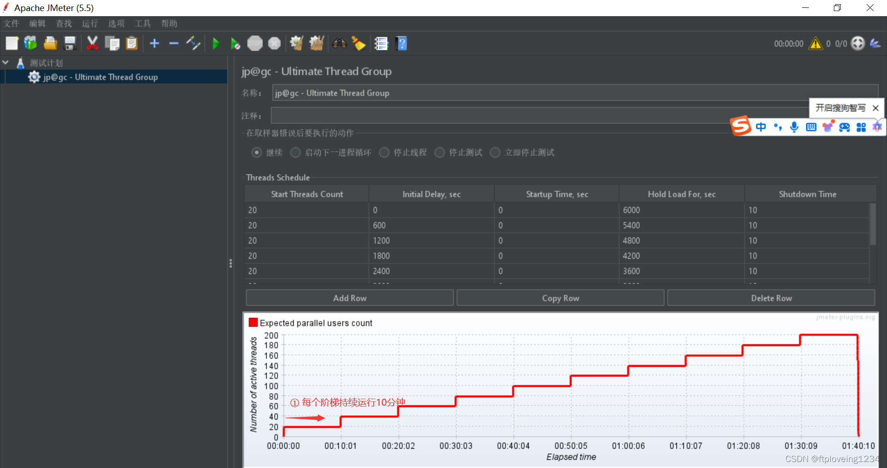Open the 运行 menu
Viewport: 887px width, 468px height.
tap(90, 24)
